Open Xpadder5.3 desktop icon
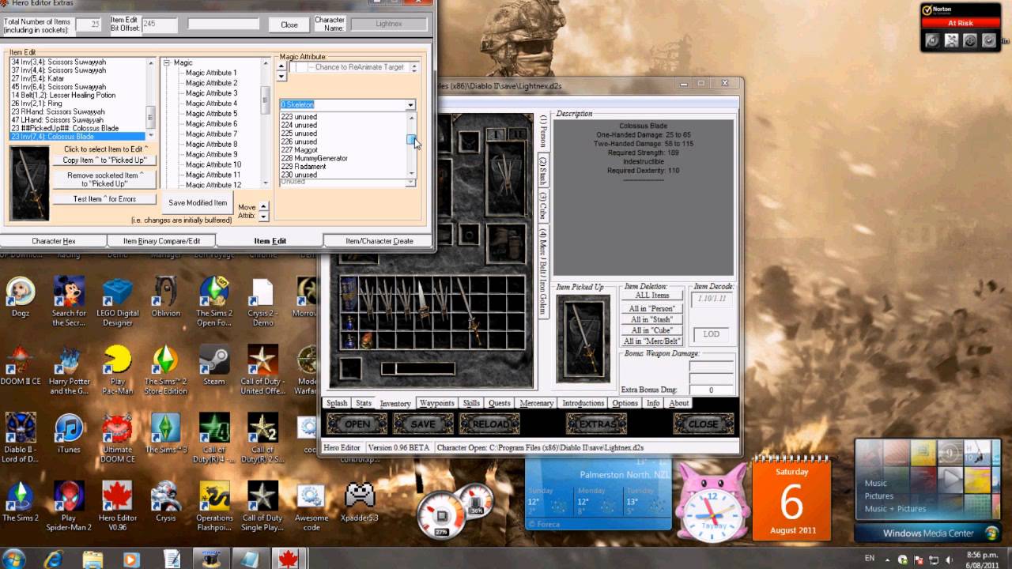This screenshot has width=1012, height=569. point(361,501)
